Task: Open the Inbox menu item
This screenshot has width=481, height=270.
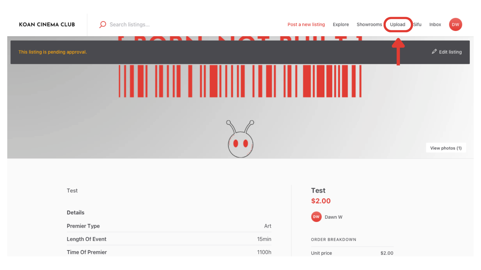Action: click(435, 24)
